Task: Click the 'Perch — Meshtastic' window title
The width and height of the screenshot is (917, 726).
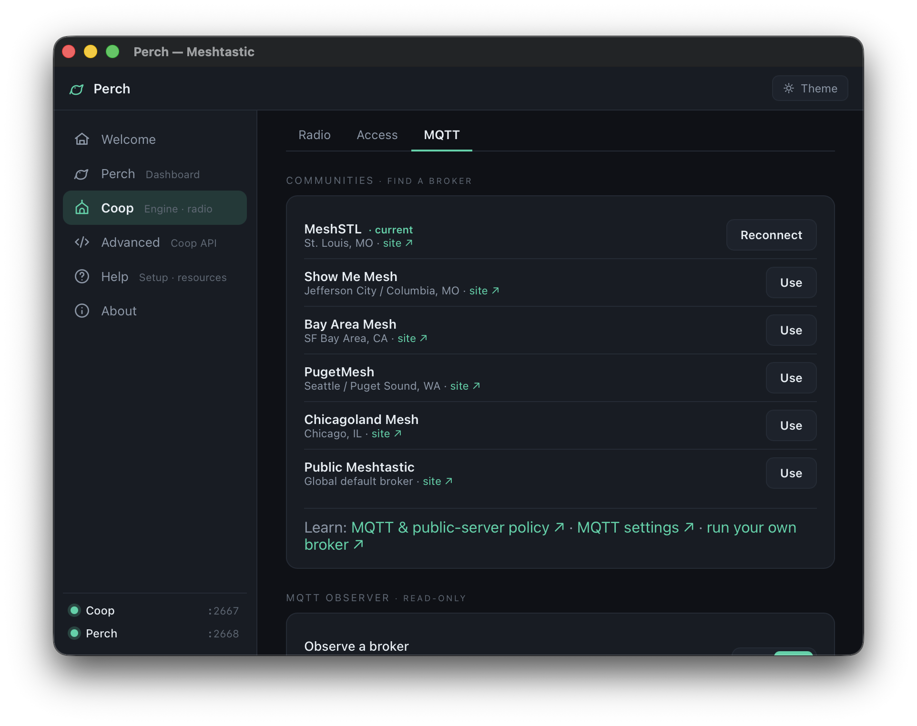Action: pos(194,51)
